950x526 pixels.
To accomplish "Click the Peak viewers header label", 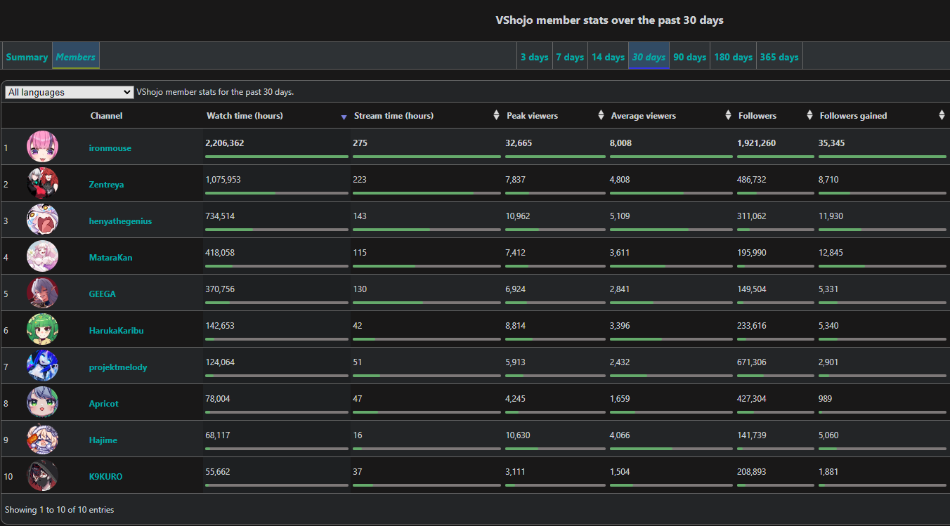I will click(x=532, y=116).
